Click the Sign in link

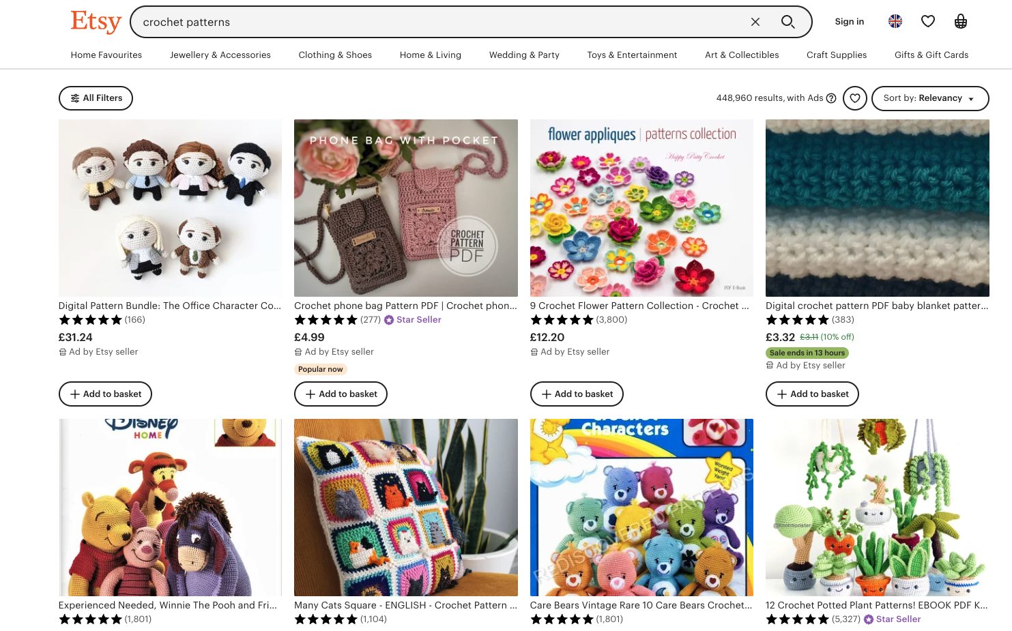coord(849,22)
